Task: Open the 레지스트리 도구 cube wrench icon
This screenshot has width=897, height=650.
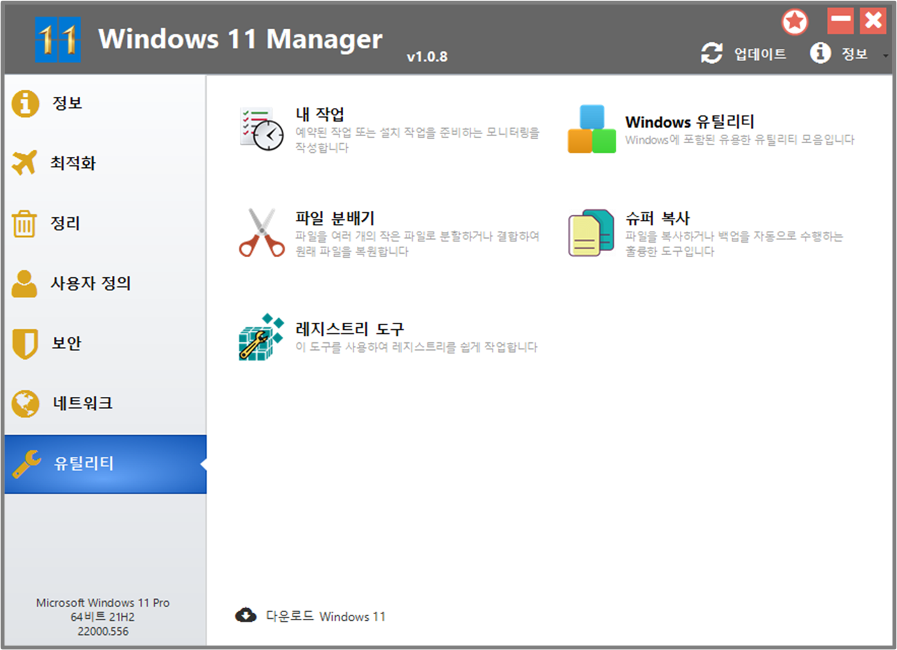Action: (x=261, y=337)
